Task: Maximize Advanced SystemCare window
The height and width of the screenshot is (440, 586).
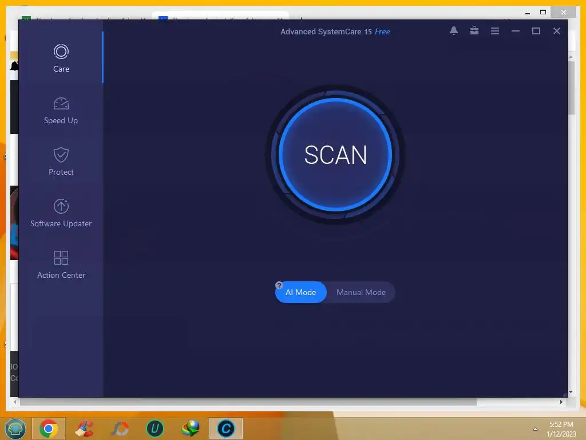Action: 536,31
